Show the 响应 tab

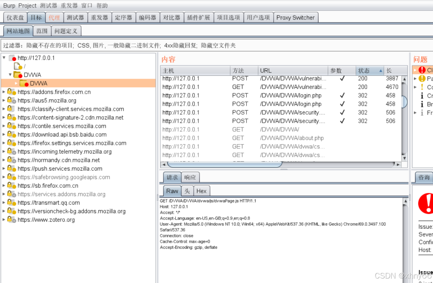point(190,177)
